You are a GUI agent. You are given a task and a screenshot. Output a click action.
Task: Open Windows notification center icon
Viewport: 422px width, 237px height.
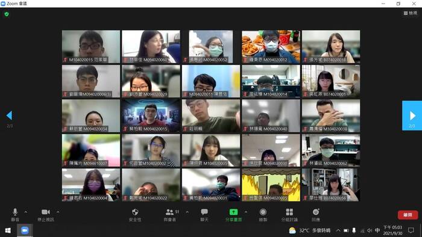pyautogui.click(x=411, y=230)
